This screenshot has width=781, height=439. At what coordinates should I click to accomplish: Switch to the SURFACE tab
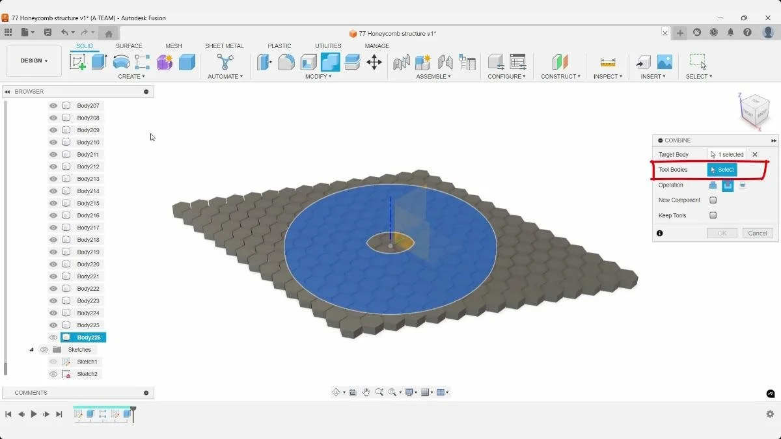tap(129, 46)
